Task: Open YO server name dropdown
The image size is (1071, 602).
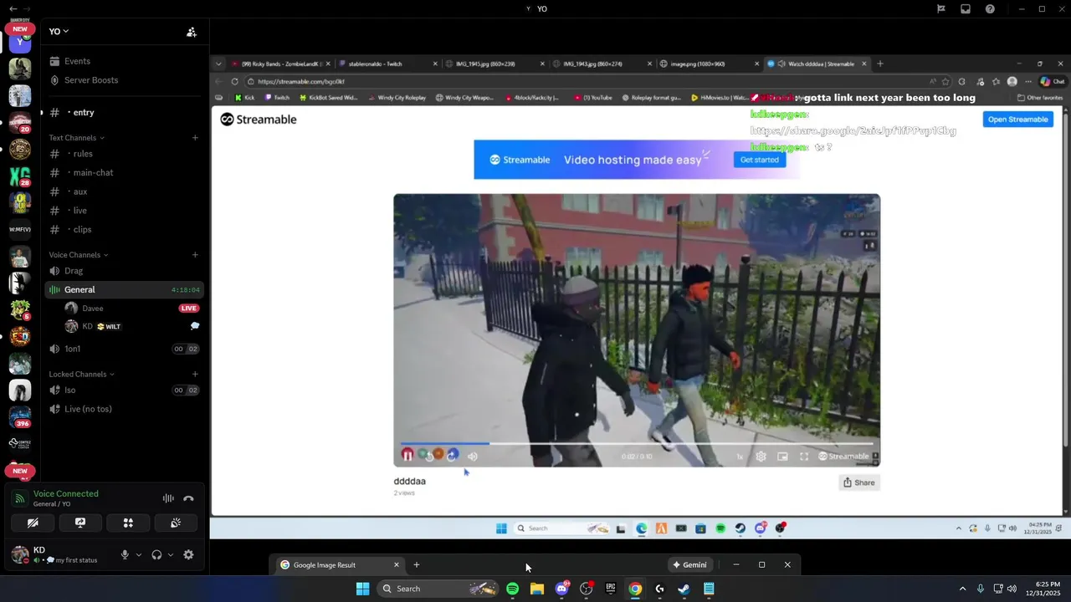Action: tap(59, 31)
